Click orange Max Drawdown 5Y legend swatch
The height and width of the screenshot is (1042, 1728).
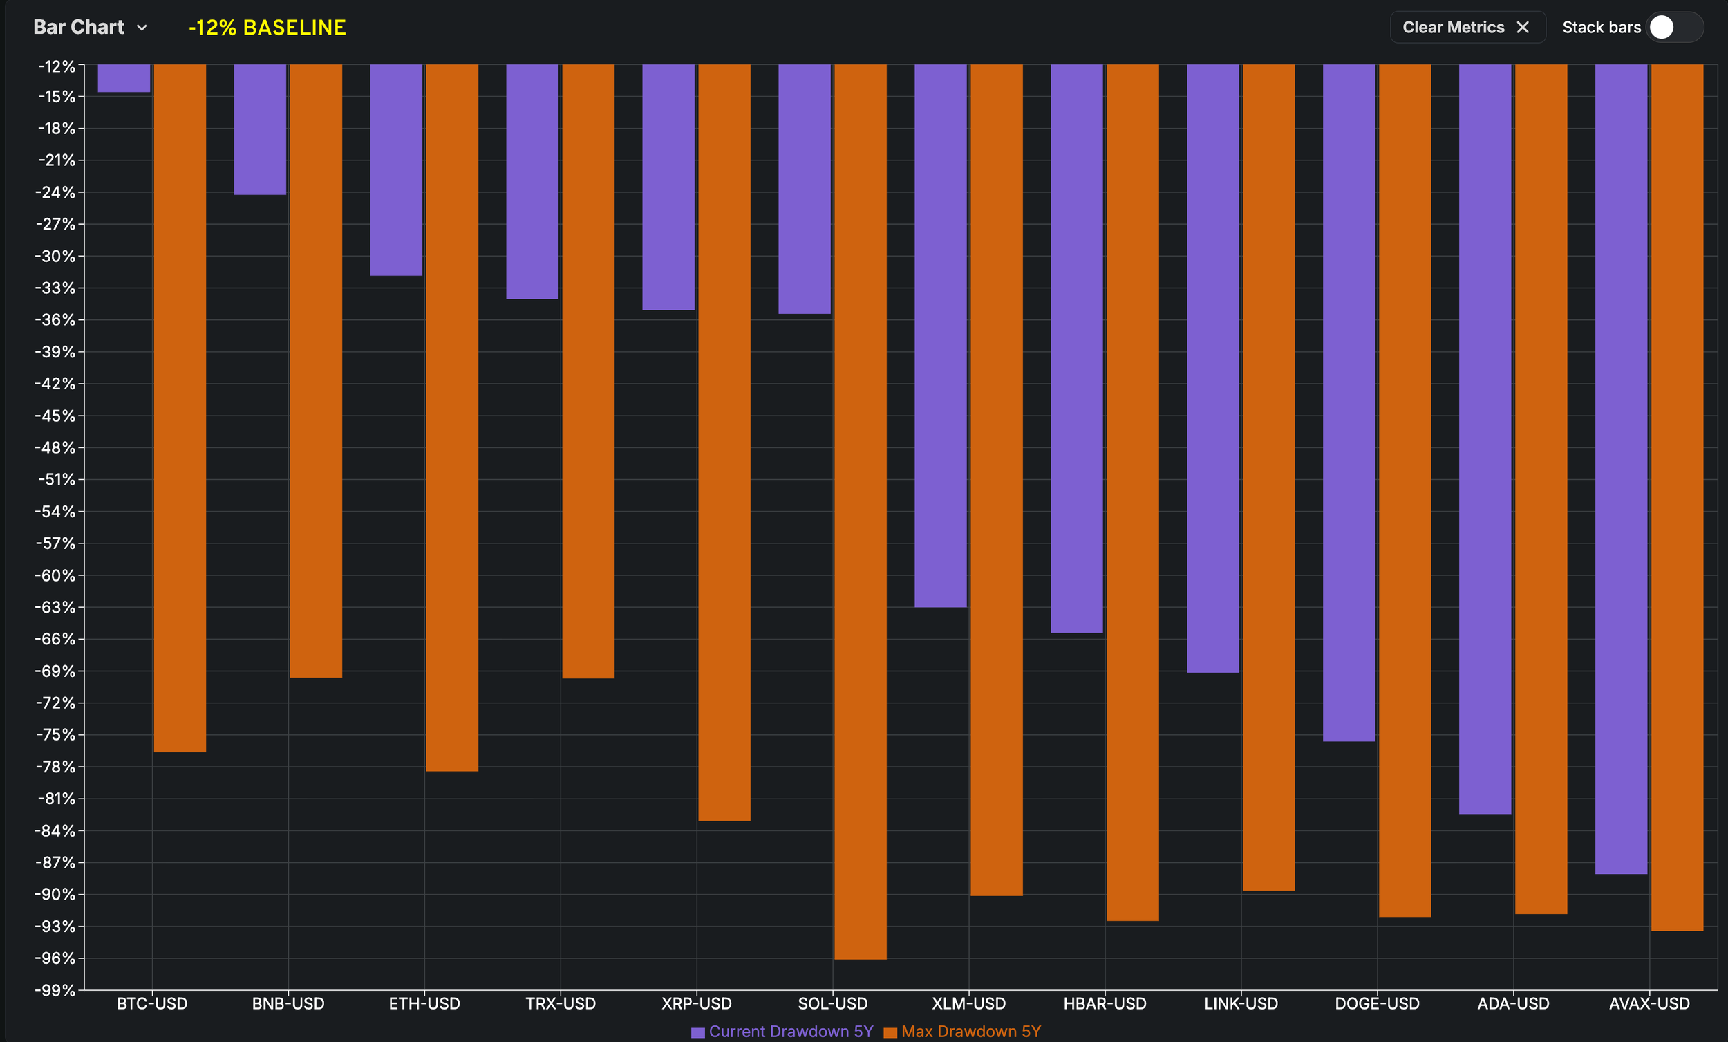(x=890, y=1032)
